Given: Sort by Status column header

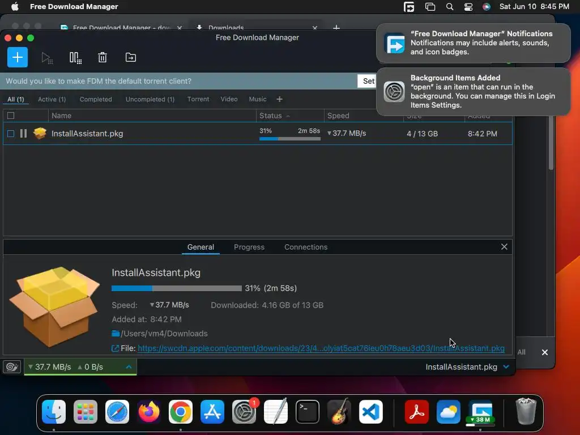Looking at the screenshot, I should [x=290, y=116].
